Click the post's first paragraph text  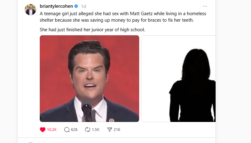(x=123, y=17)
